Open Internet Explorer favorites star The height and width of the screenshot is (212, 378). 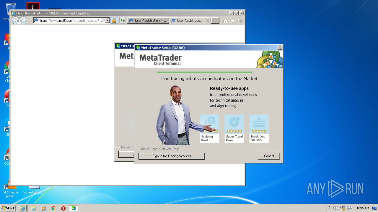pyautogui.click(x=232, y=21)
